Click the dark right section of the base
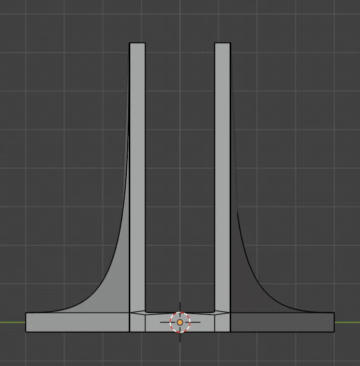360x366 pixels. (282, 323)
